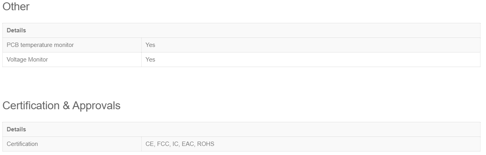This screenshot has height=155, width=486.
Task: Click ROHS in the certification list
Action: [x=206, y=144]
